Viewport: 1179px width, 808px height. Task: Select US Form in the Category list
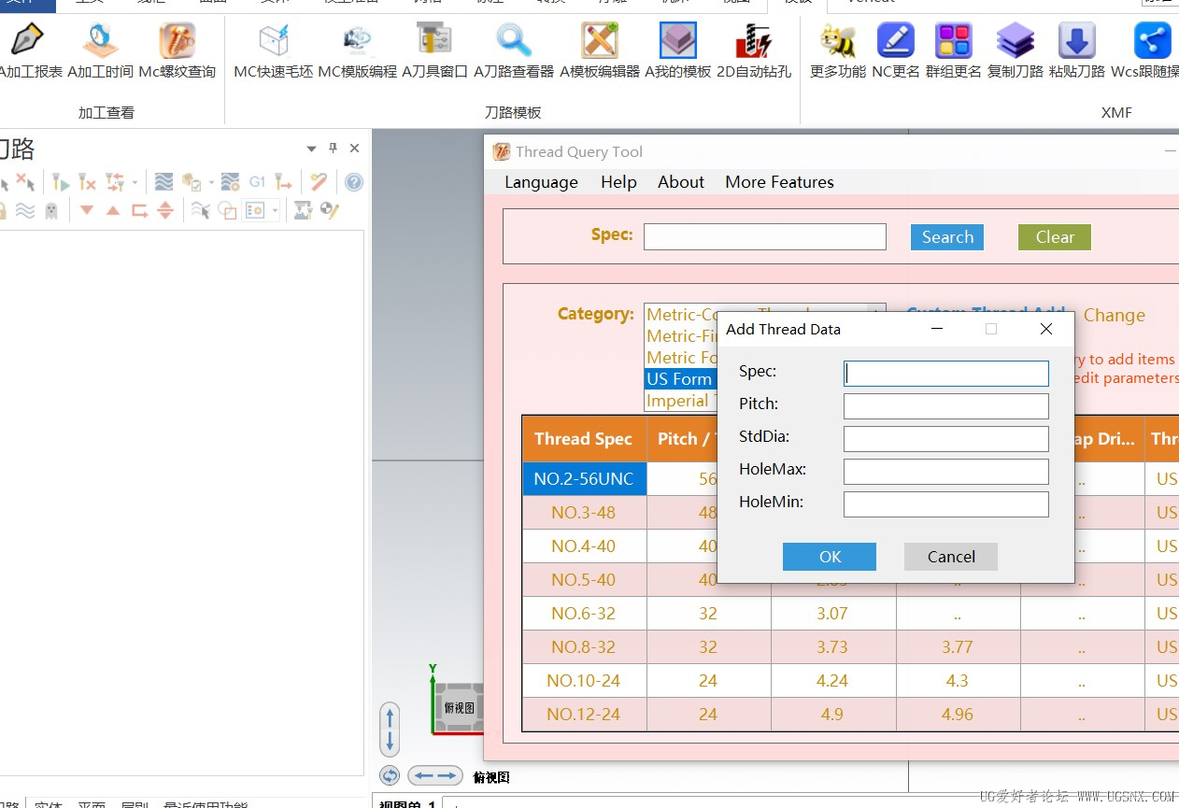click(679, 379)
